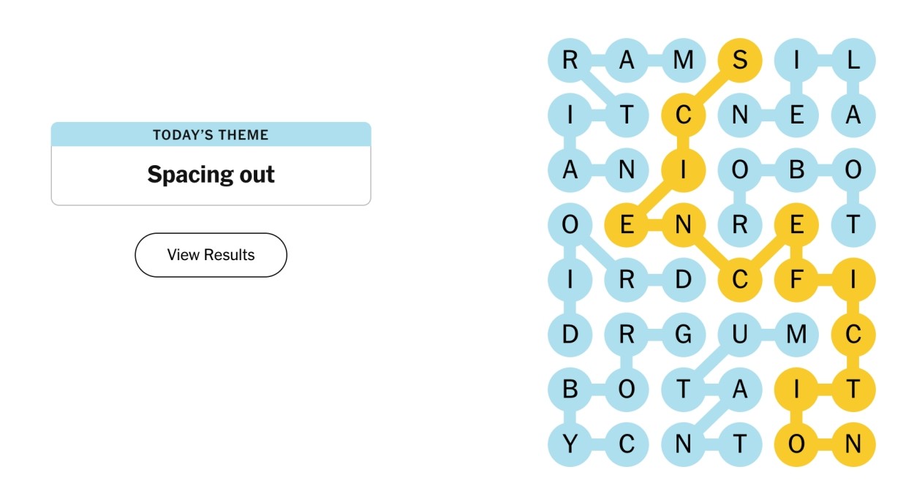Click the yellow N adjacent to yellow O
The height and width of the screenshot is (502, 914).
tap(853, 444)
